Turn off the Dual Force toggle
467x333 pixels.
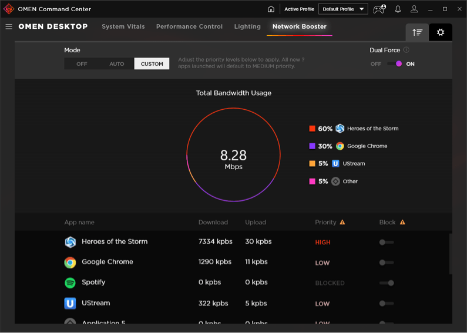(395, 63)
